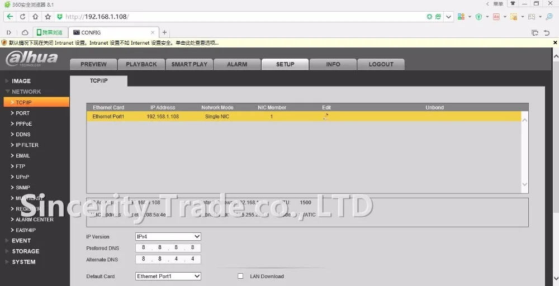Open dropdown arrow beside Ad blocker icon
The image size is (559, 286).
click(x=505, y=17)
